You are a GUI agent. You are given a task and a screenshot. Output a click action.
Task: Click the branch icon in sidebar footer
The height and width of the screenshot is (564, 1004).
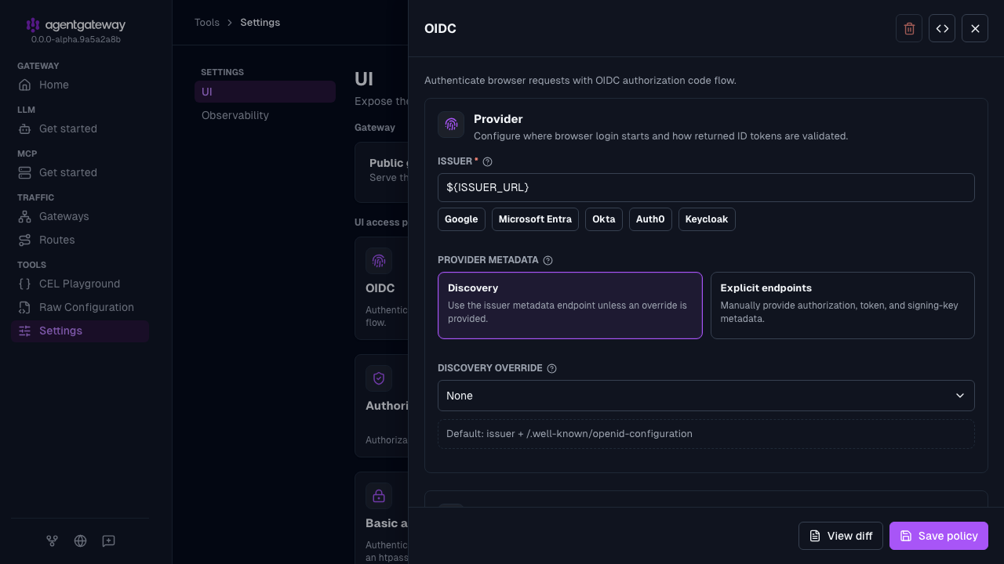click(52, 540)
